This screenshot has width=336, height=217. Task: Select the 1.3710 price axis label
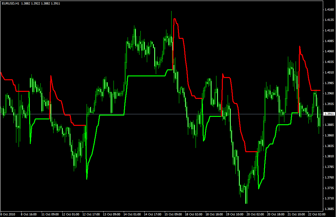tap(329, 198)
